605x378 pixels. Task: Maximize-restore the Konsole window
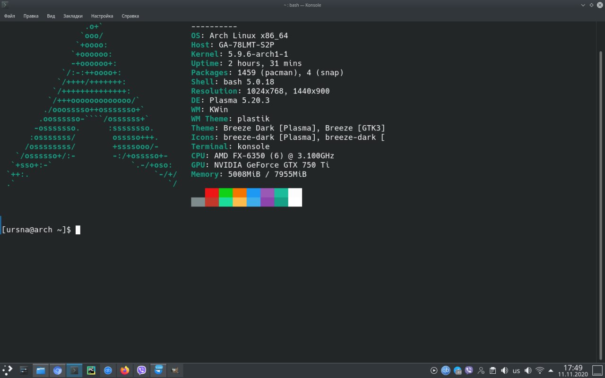(x=591, y=5)
